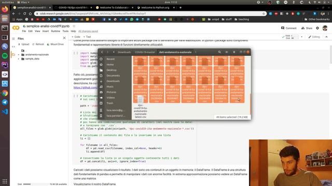Expand the andamento-nazionale folder
Image resolution: width=332 pixels, height=186 pixels.
[x=19, y=55]
